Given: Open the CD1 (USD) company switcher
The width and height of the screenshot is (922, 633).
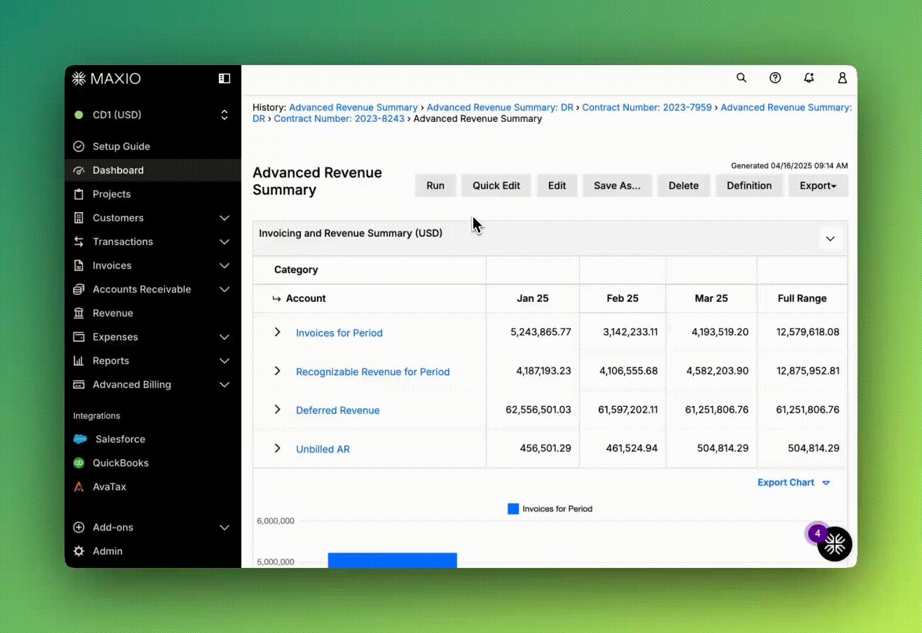Looking at the screenshot, I should click(152, 115).
